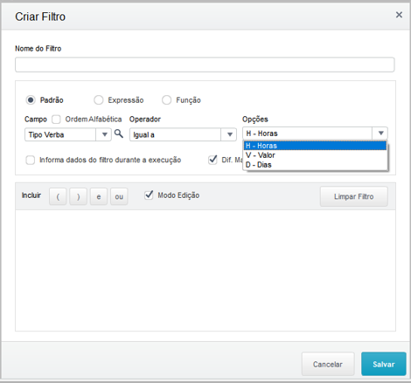This screenshot has height=383, width=411.
Task: Click the Cancelar button
Action: (328, 364)
